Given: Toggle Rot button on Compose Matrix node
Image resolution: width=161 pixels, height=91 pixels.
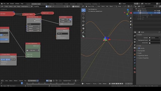Looking at the screenshot, I should pyautogui.click(x=8, y=60).
